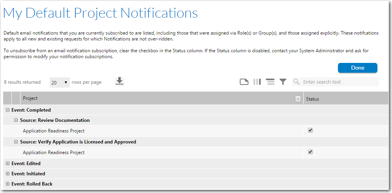Uncheck Status for Review Documentation project
This screenshot has height=193, width=392.
[310, 130]
